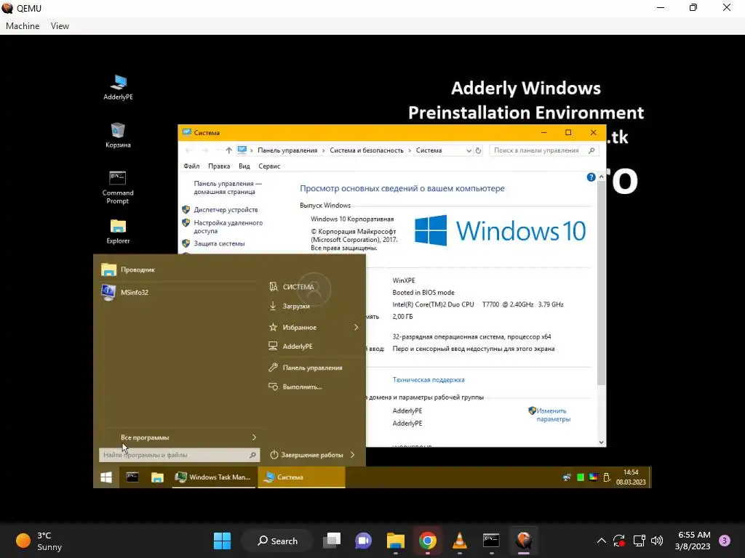Click the guest clock showing 14:54
The image size is (745, 558).
631,477
